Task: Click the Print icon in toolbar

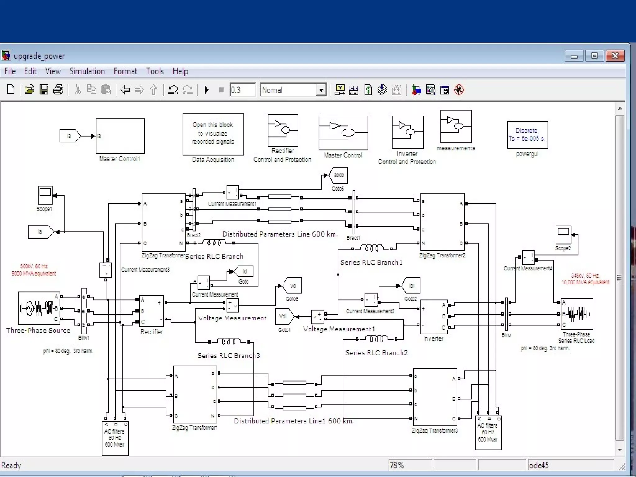Action: point(58,90)
